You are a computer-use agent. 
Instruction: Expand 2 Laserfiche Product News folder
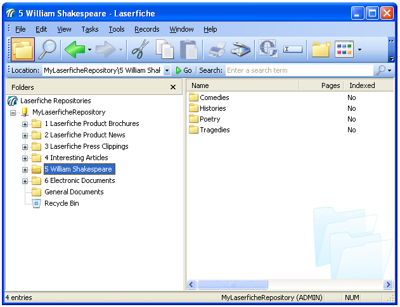point(25,135)
